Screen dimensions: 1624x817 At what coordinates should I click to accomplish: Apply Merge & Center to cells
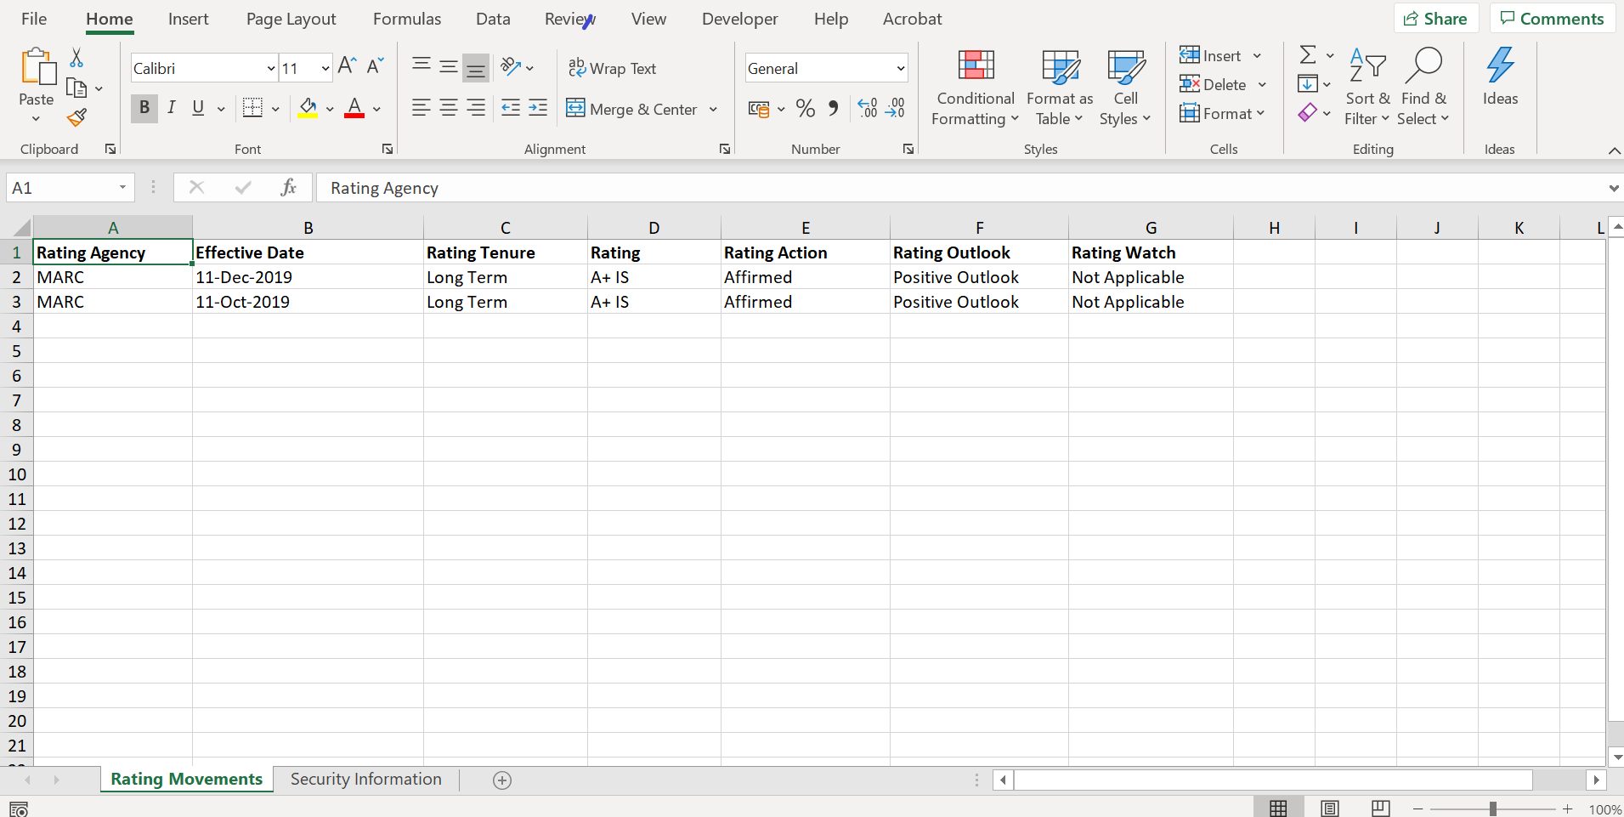point(632,109)
